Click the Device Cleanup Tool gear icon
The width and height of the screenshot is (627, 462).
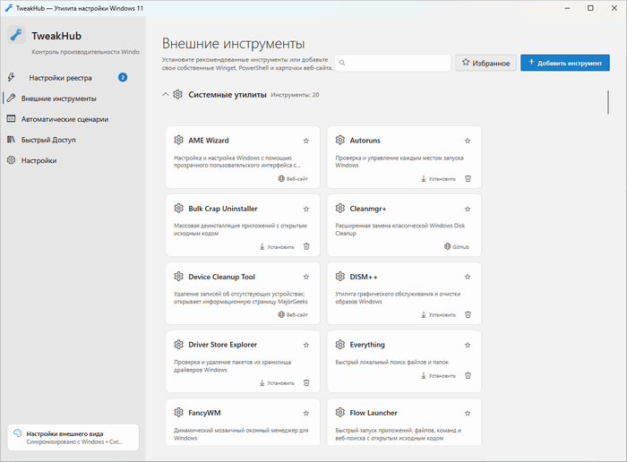[178, 276]
